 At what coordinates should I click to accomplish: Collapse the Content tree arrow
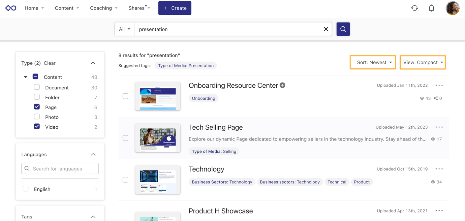pos(25,77)
